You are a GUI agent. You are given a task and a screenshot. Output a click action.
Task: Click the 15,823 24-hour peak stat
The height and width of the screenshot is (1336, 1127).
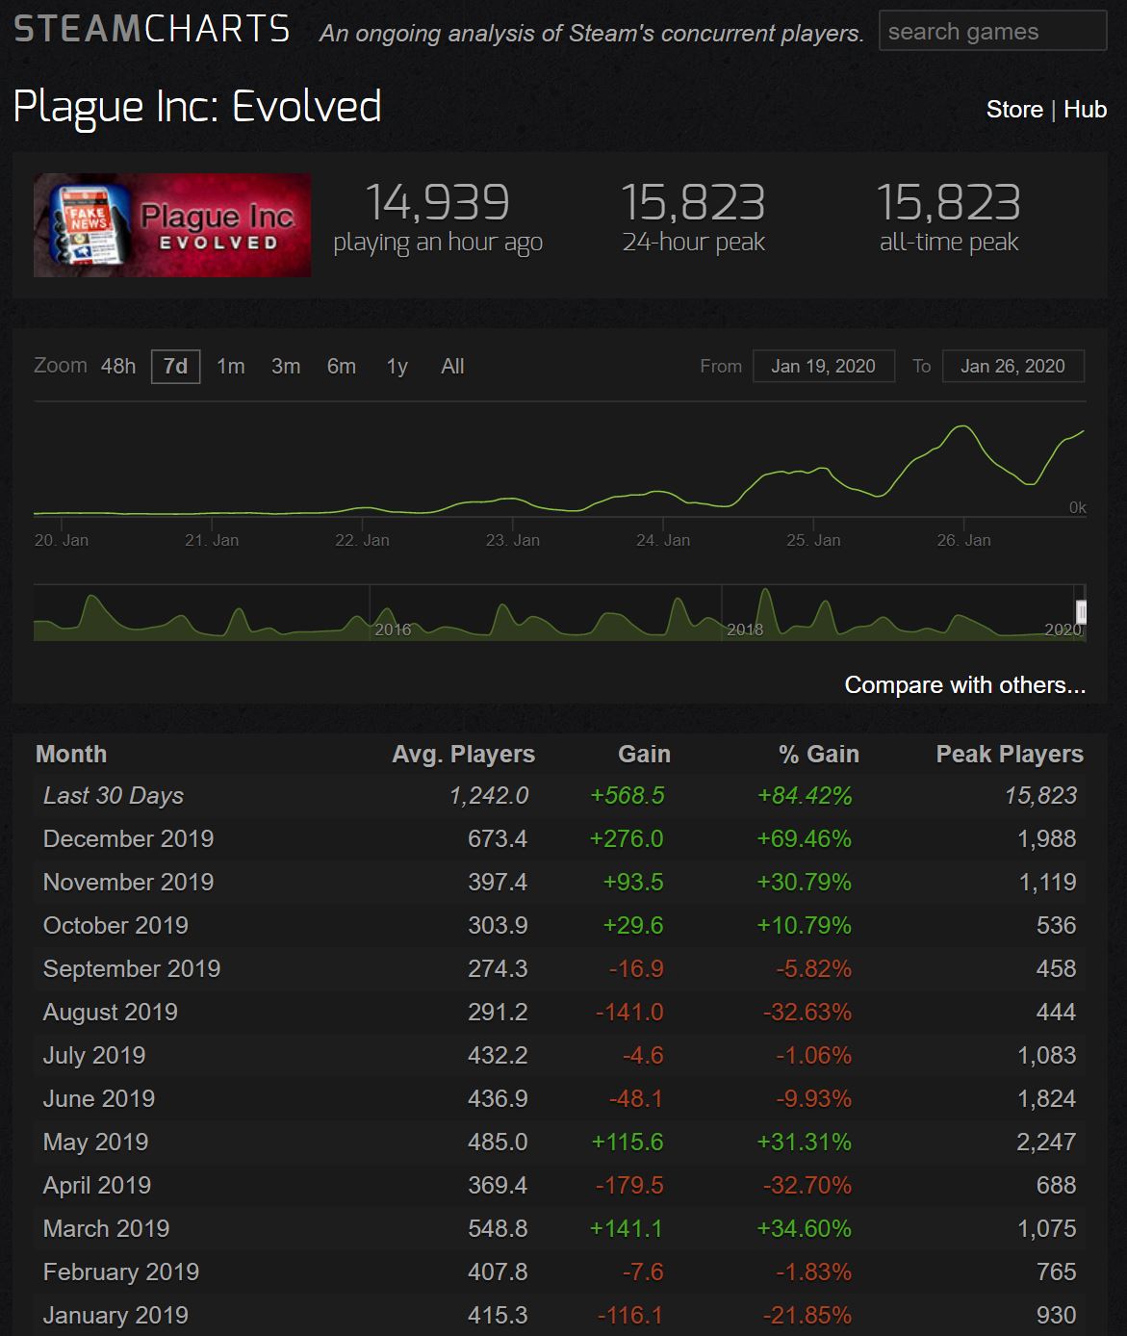pos(694,218)
